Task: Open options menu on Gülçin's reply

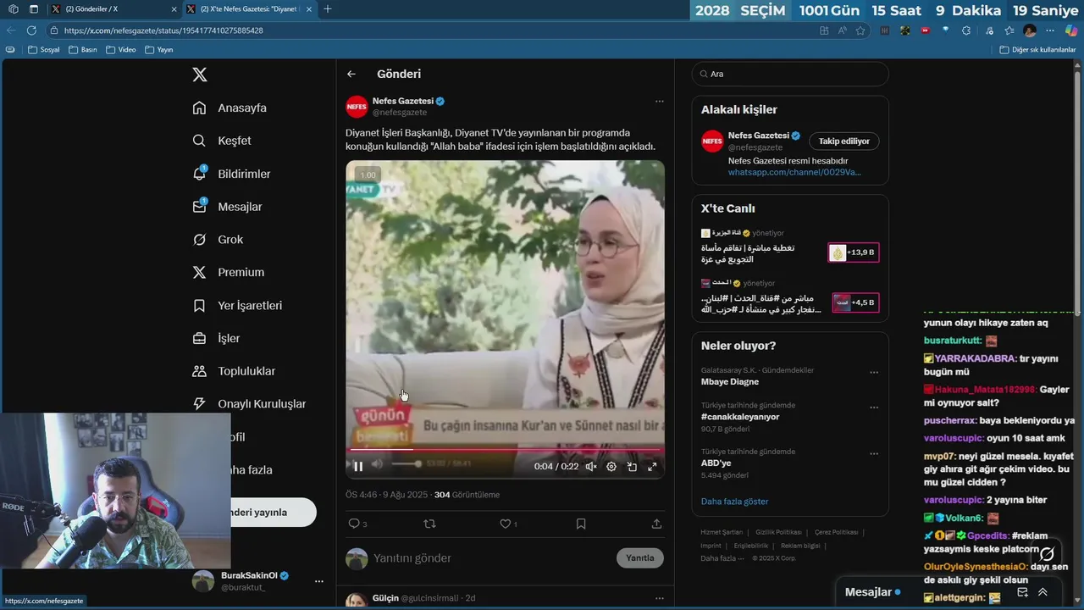Action: pyautogui.click(x=659, y=598)
